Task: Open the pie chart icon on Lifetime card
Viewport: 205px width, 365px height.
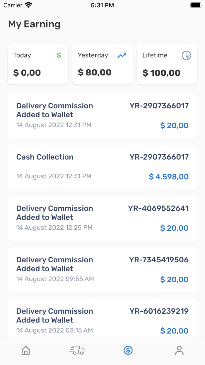Action: 187,55
